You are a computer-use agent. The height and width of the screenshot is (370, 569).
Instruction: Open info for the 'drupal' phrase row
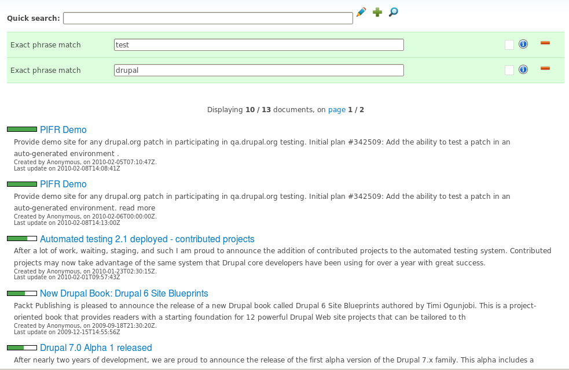pos(523,69)
